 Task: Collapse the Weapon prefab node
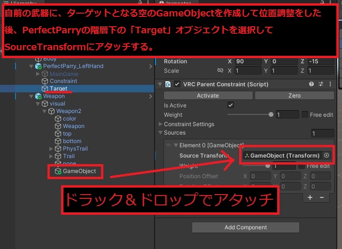coord(31,96)
